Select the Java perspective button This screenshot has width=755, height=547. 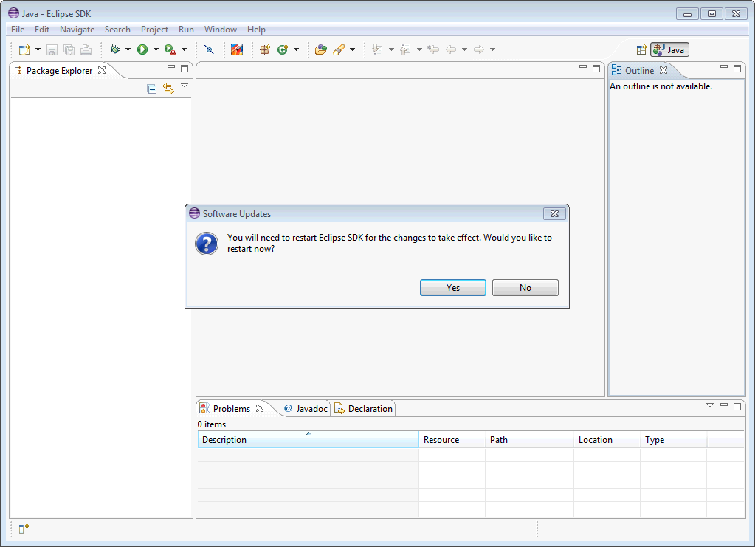pos(669,49)
